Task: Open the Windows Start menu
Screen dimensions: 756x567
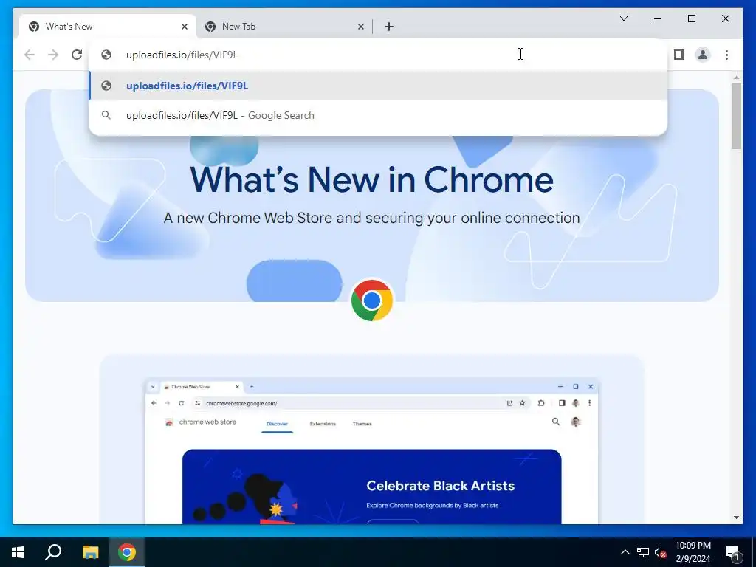Action: tap(18, 552)
